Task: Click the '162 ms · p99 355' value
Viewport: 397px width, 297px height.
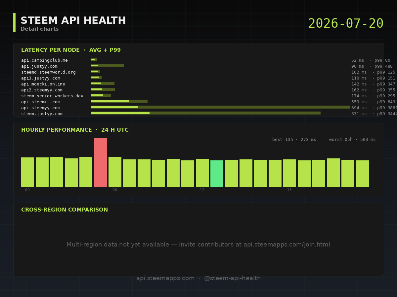Action: coord(374,90)
